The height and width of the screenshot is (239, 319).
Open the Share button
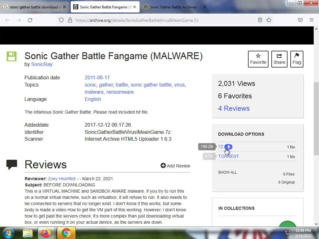coord(279,59)
